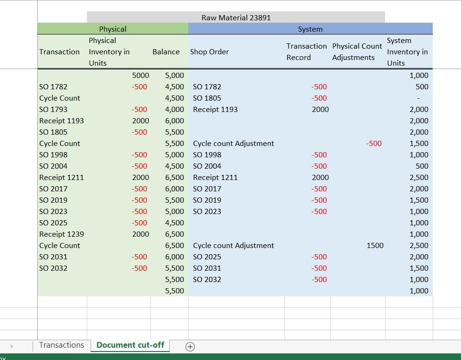Click the Shop Order column header cell

click(210, 52)
